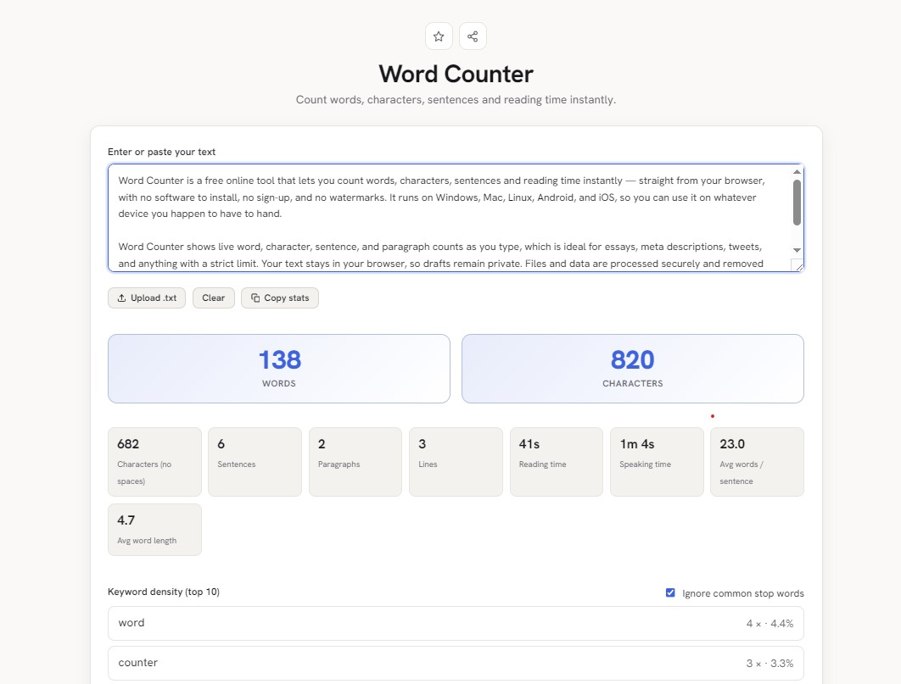
Task: Toggle Ignore common stop words checkbox
Action: 670,592
